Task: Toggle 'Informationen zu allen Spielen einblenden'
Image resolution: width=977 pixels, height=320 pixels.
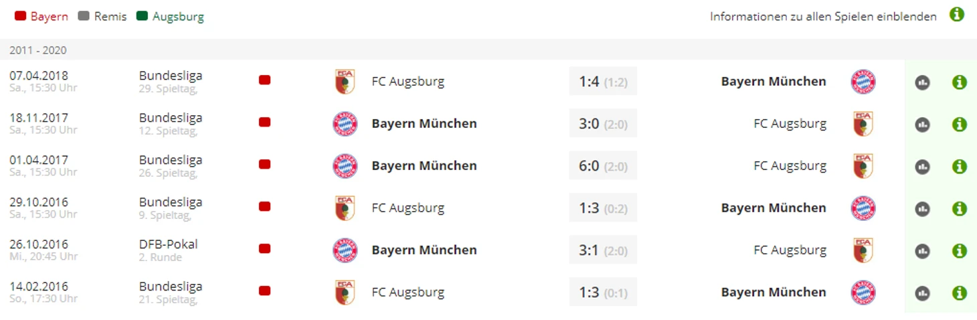Action: pyautogui.click(x=823, y=17)
